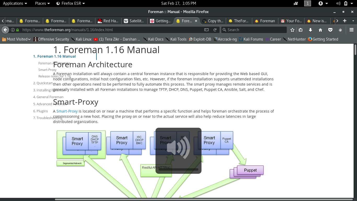List all tabs dropdown arrow
Image resolution: width=357 pixels, height=201 pixels.
click(x=353, y=21)
